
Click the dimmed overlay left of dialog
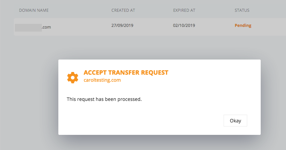pyautogui.click(x=29, y=97)
